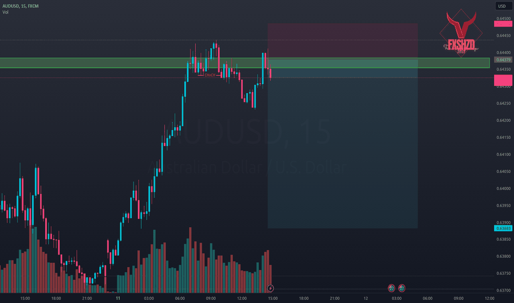Viewport: 514px width, 303px height.
Task: Click the 0.64379 price label
Action: point(503,59)
